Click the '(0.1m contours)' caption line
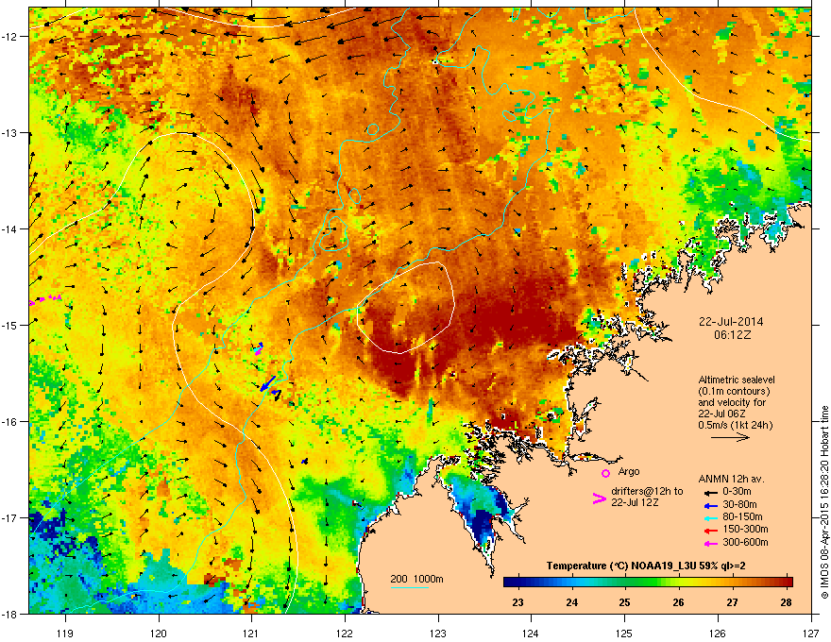The height and width of the screenshot is (642, 831). (734, 392)
